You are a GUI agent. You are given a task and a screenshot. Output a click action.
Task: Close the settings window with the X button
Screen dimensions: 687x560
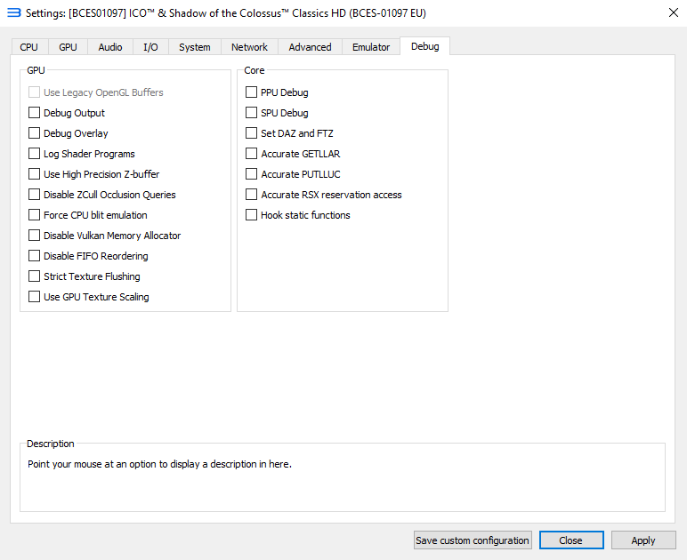[x=674, y=12]
